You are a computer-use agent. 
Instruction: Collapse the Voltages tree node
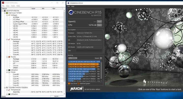[x=7, y=15]
